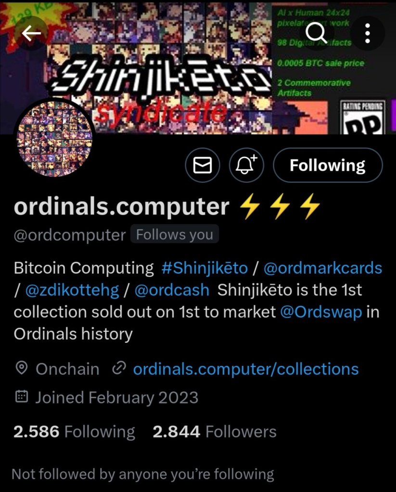Tap the back arrow icon

point(31,33)
